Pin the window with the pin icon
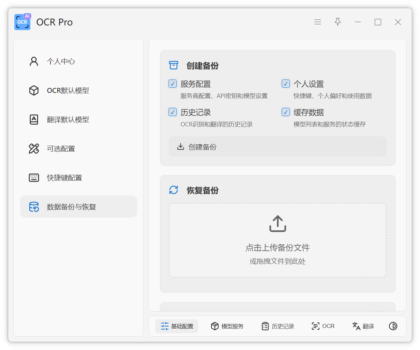The image size is (420, 350). (338, 22)
